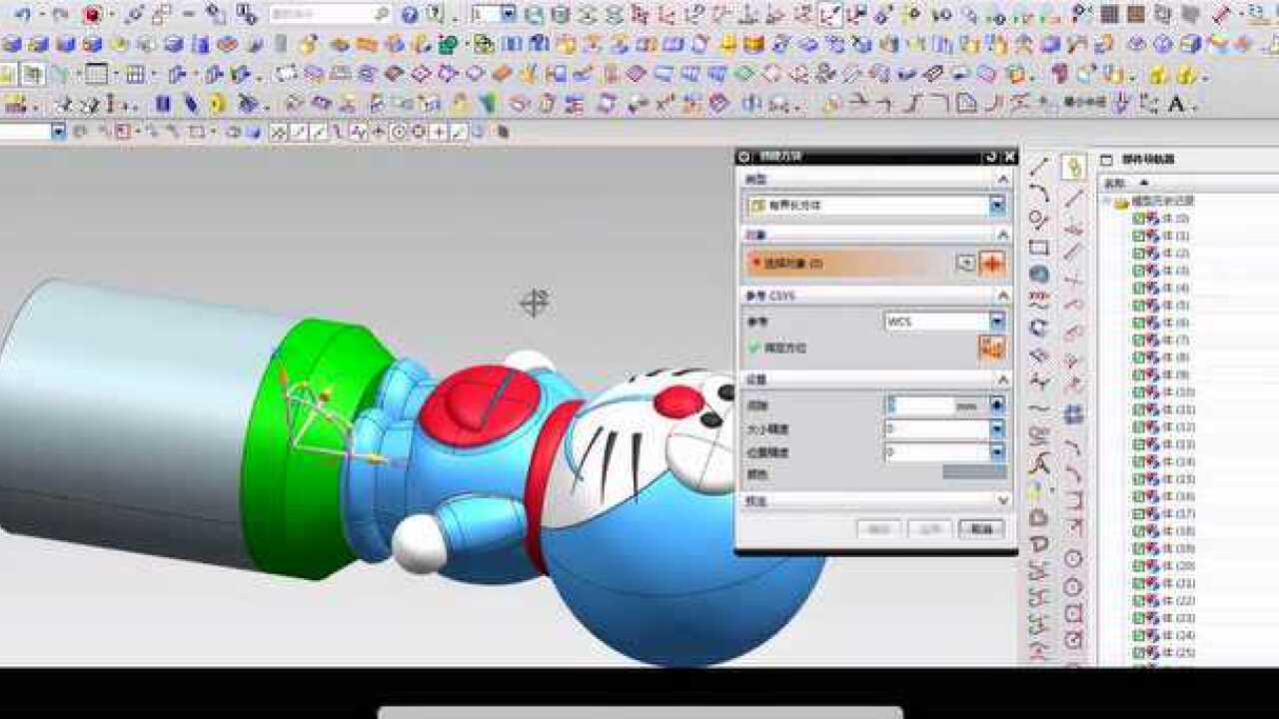This screenshot has height=719, width=1279.
Task: Click the highlighted yellow icon starting the third toolbar row
Action: 8,74
